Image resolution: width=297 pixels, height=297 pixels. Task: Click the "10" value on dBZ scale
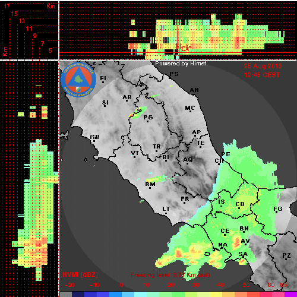146,285
